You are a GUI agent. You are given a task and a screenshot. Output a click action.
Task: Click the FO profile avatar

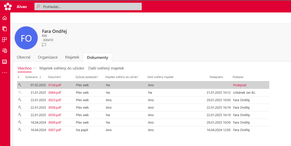click(x=26, y=38)
